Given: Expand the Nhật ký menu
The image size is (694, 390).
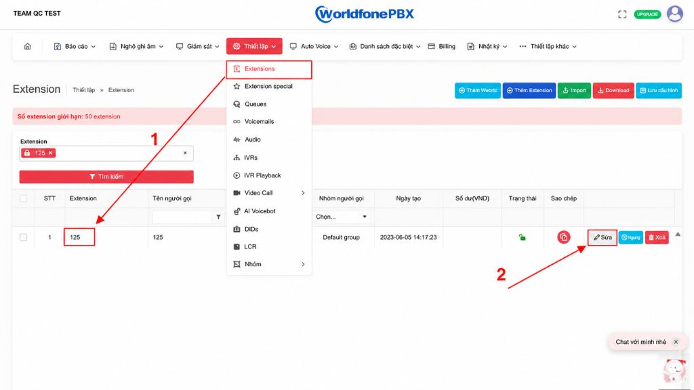Looking at the screenshot, I should (x=487, y=47).
